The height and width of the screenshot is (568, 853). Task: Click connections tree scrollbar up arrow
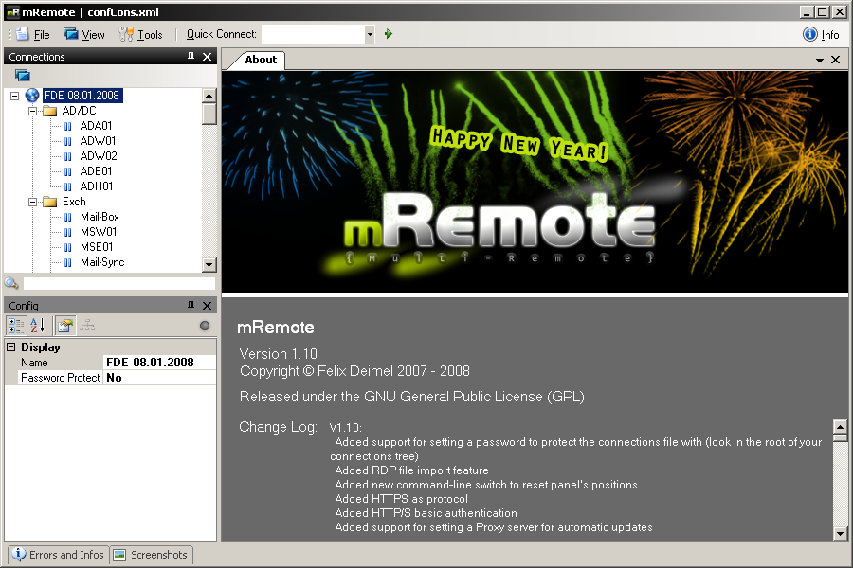point(209,96)
